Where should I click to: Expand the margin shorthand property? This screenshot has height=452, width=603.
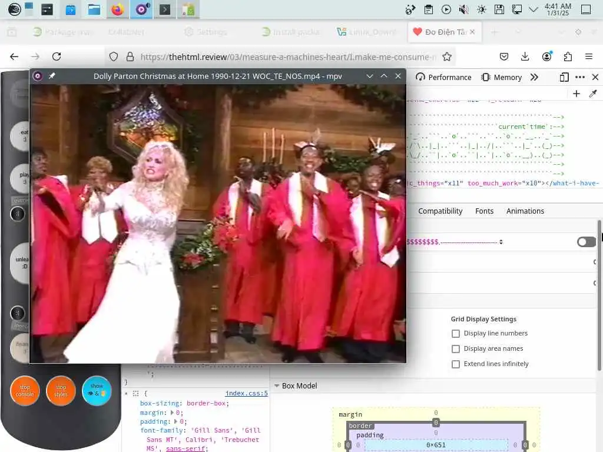coord(173,413)
